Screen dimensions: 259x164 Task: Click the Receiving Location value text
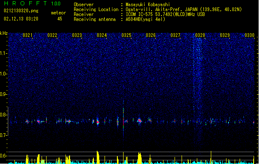(184, 9)
